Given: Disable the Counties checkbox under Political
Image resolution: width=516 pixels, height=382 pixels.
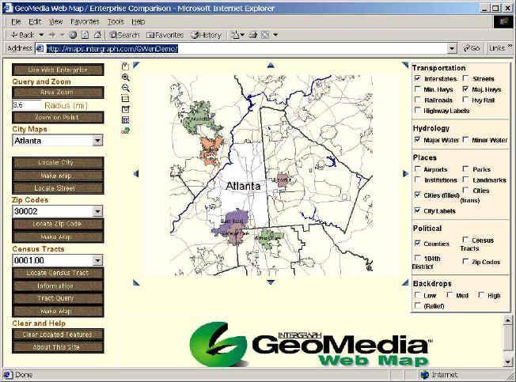Looking at the screenshot, I should 418,244.
